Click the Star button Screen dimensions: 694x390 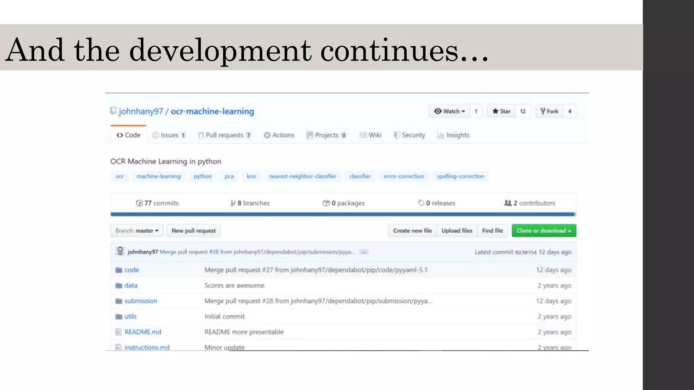[501, 111]
